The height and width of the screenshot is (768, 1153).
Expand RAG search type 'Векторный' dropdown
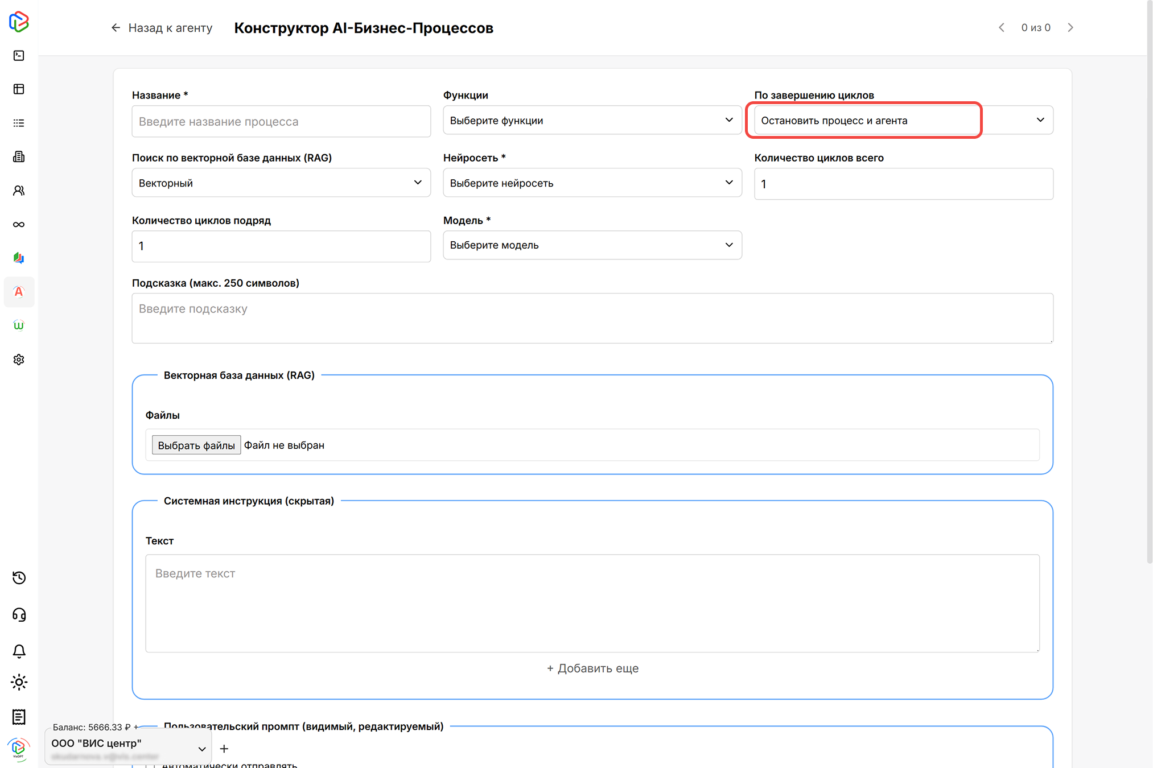pyautogui.click(x=281, y=183)
